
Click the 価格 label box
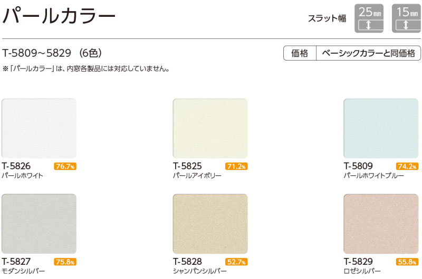[300, 53]
